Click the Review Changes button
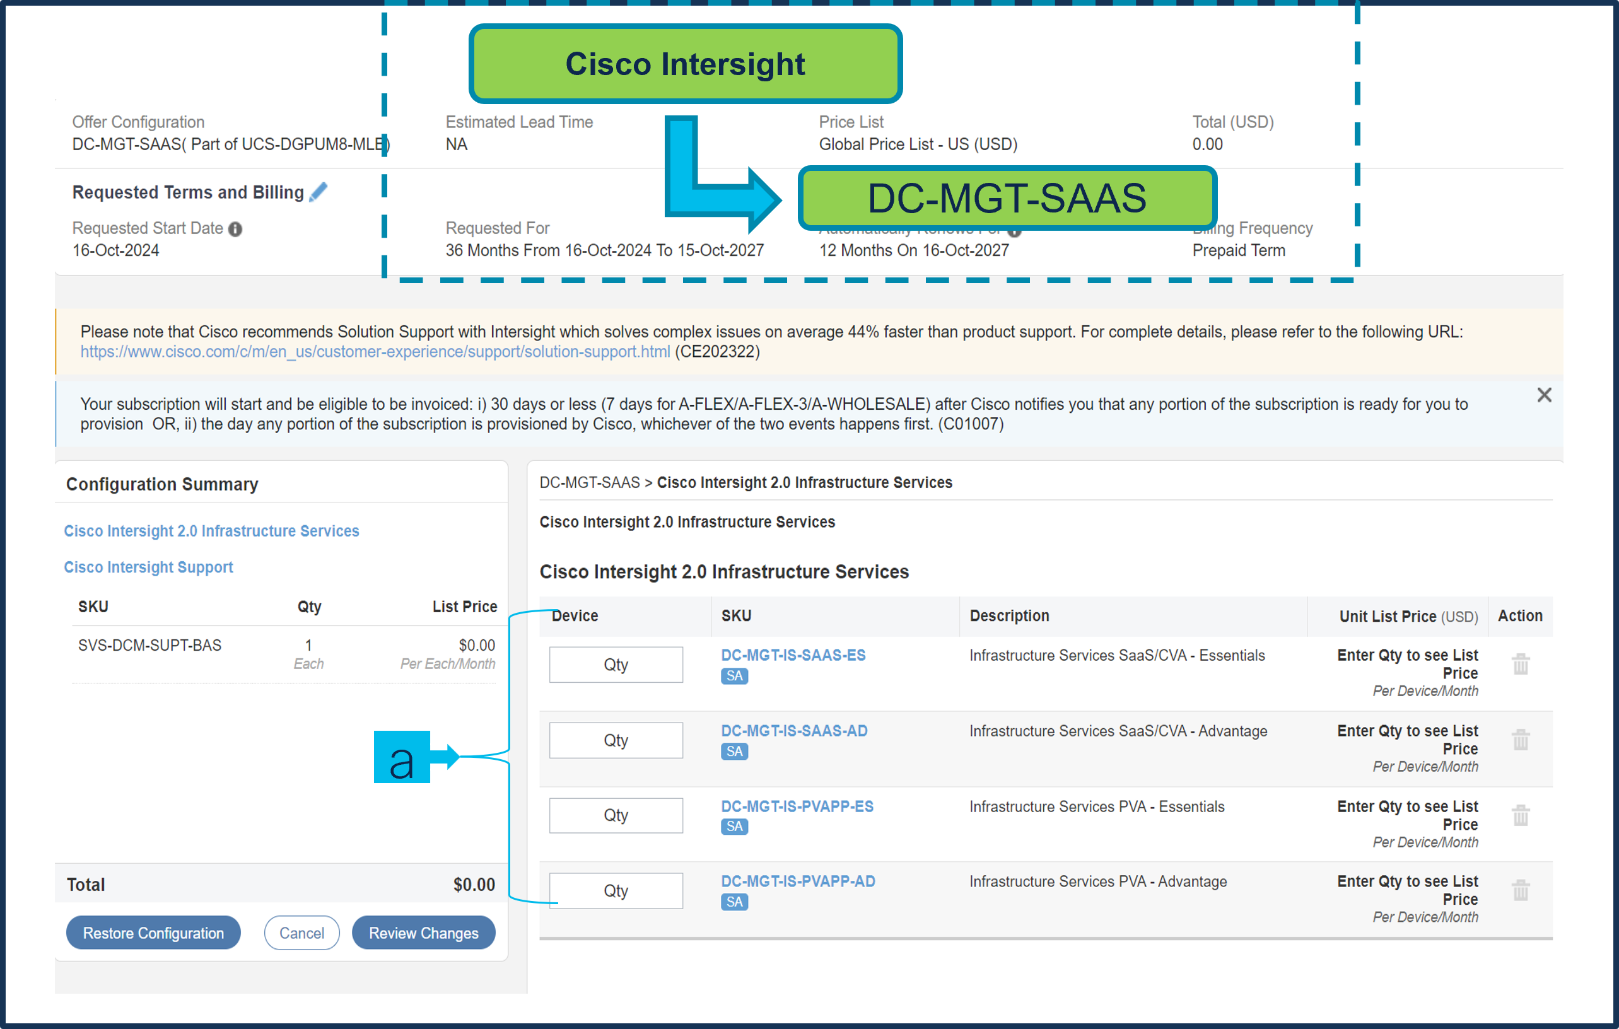The image size is (1619, 1029). 423,933
